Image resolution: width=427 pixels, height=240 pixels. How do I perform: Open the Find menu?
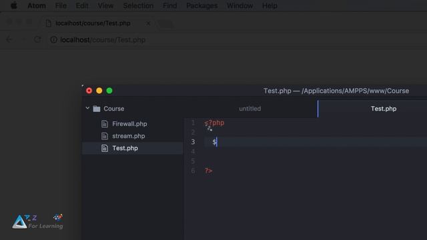coord(170,6)
